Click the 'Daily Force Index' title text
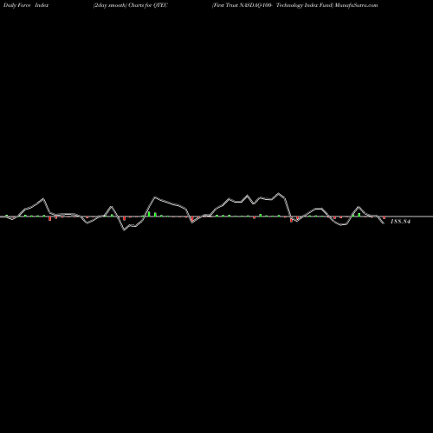This screenshot has height=433, width=433. click(x=26, y=5)
